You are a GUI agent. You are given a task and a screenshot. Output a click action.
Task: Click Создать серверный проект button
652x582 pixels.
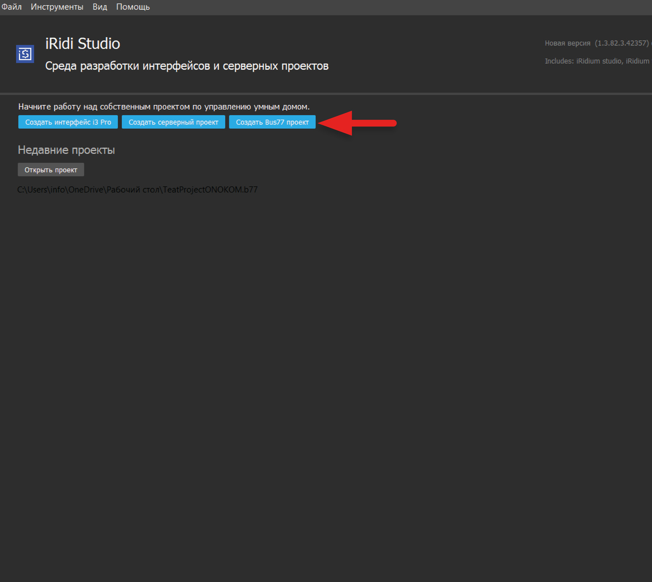[x=173, y=122]
